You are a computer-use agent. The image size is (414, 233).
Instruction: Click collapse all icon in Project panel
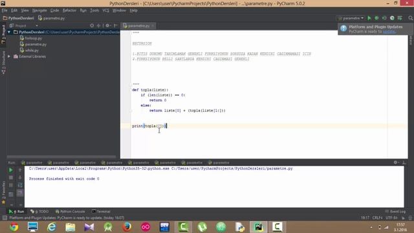98,26
